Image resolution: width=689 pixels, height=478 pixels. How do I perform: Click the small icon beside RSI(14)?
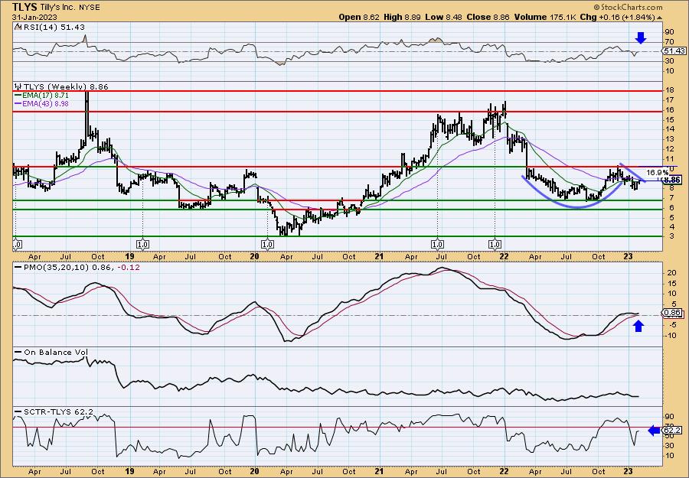[x=18, y=28]
